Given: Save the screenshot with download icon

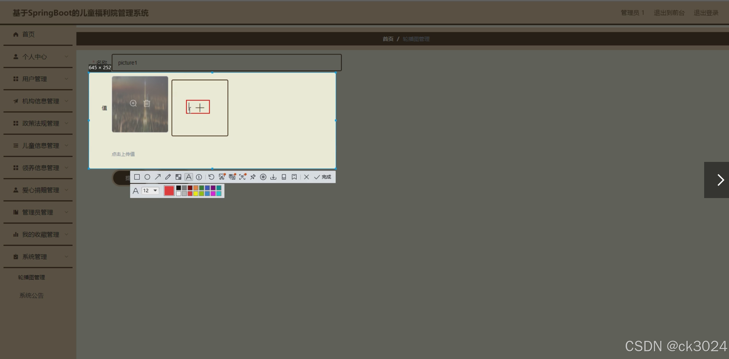Looking at the screenshot, I should tap(273, 177).
